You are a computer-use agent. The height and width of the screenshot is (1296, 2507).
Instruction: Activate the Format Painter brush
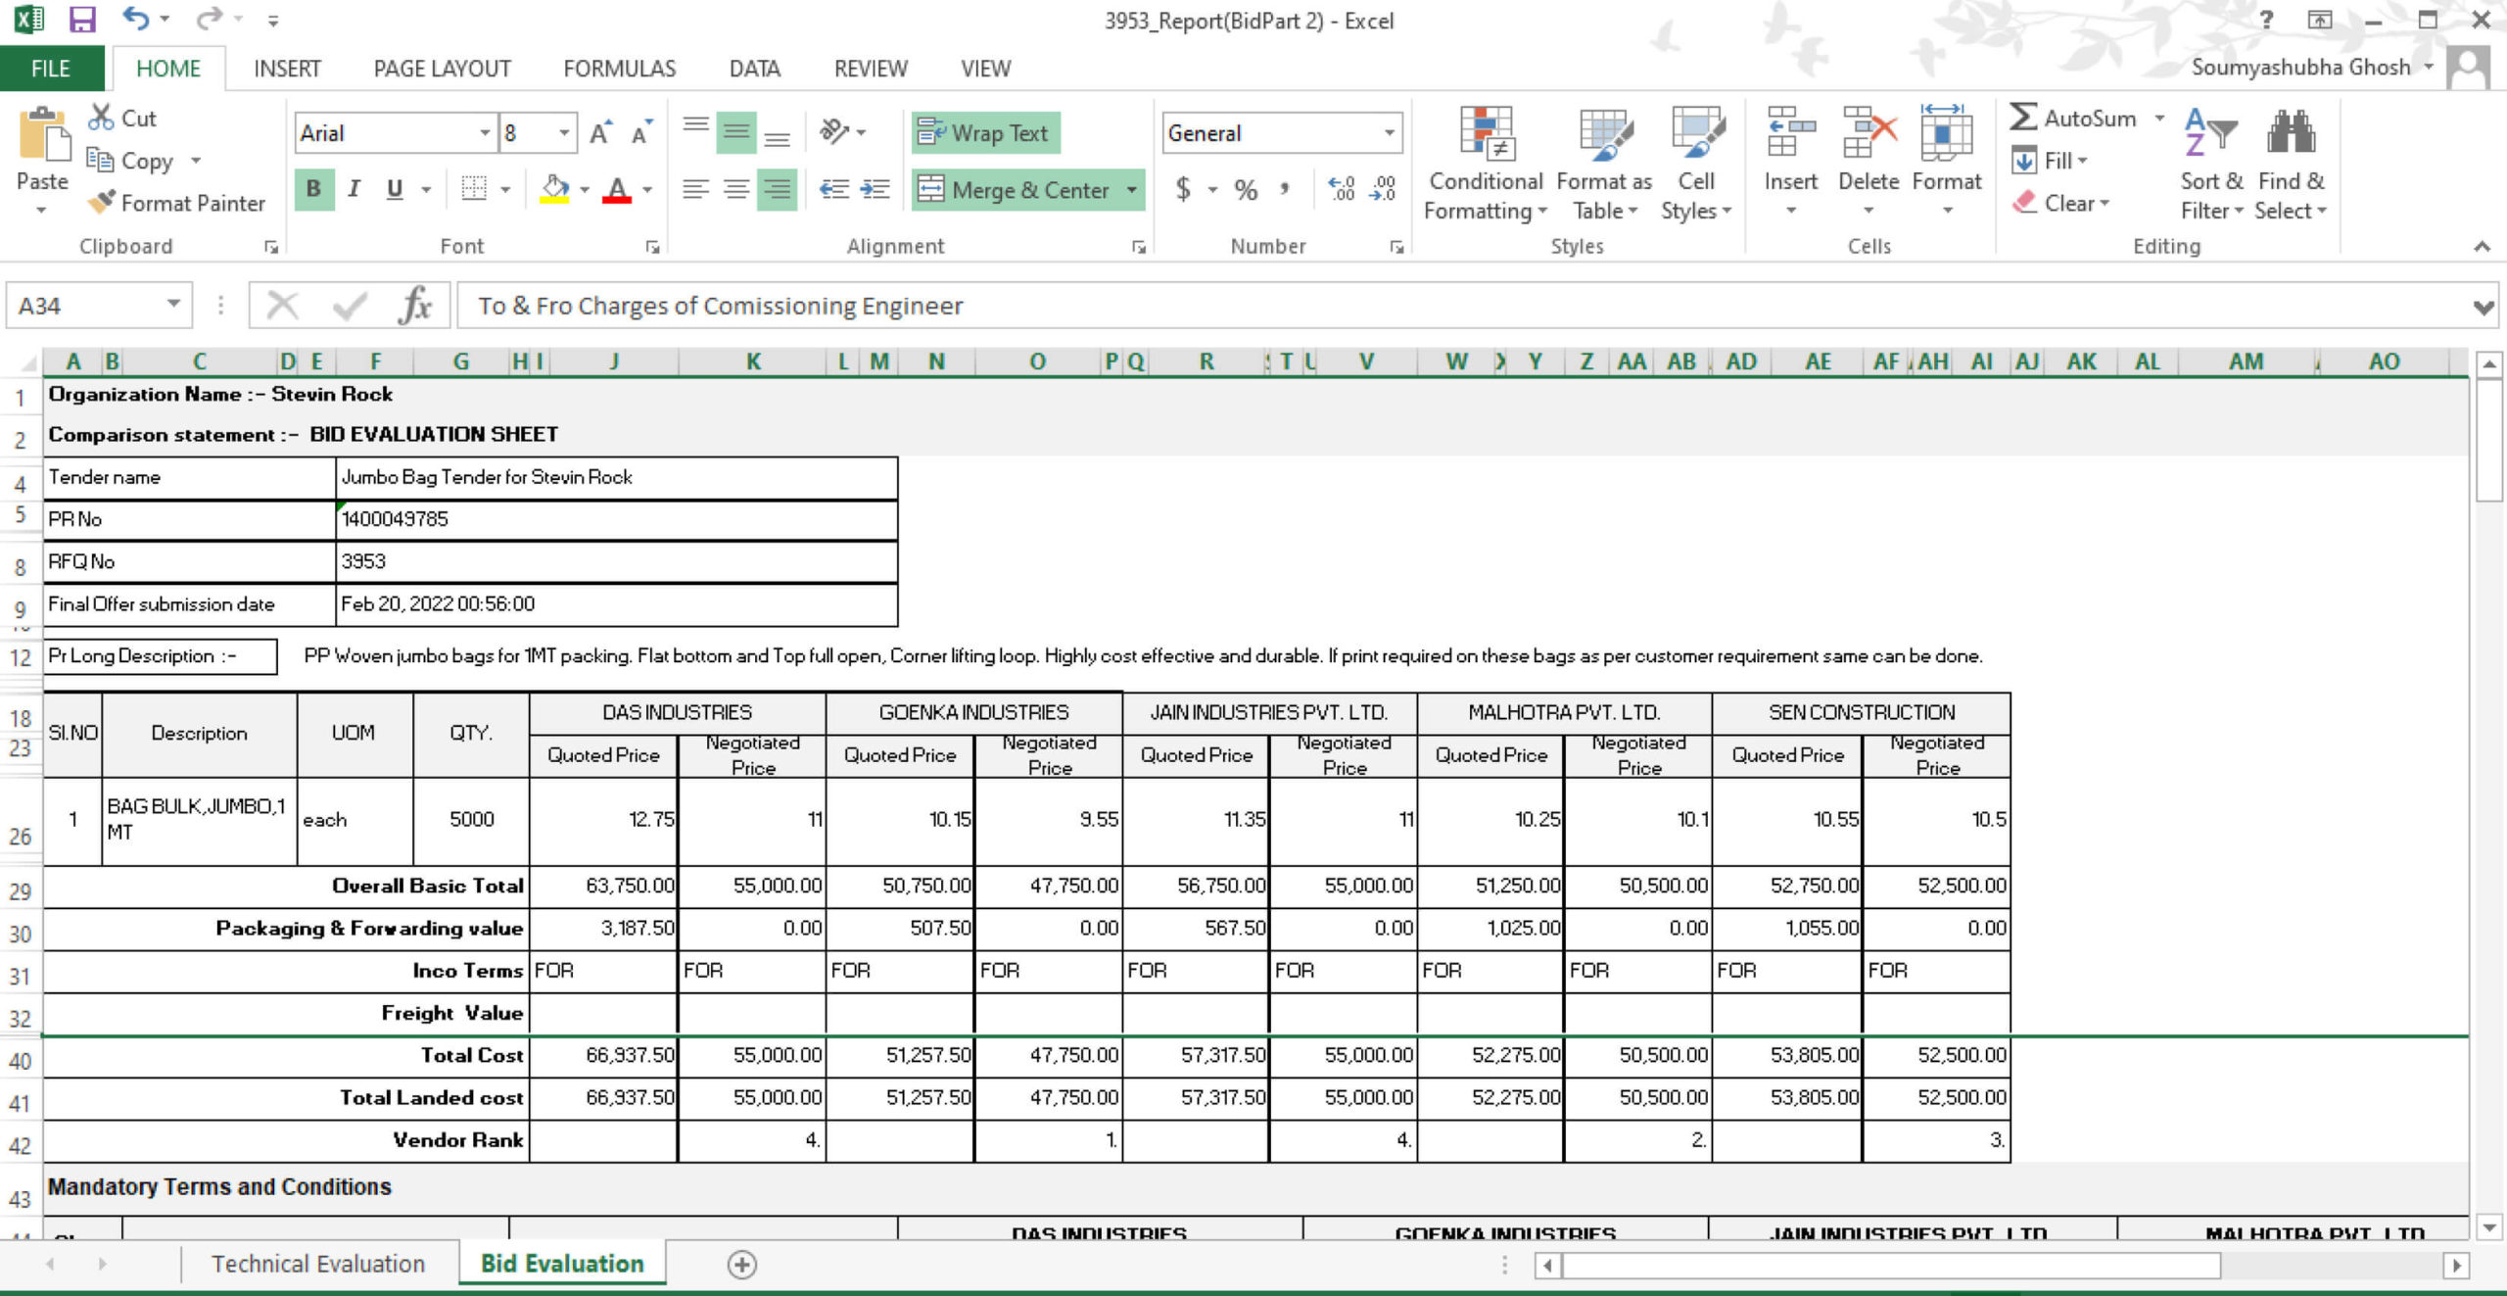[102, 202]
